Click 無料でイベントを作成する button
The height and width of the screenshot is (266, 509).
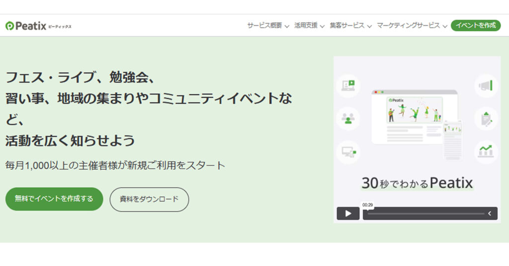pyautogui.click(x=54, y=199)
